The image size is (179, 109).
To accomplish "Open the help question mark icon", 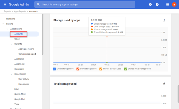I will pos(157,4).
